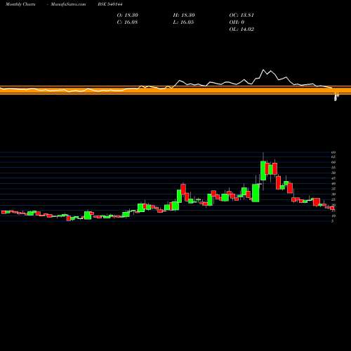
Task: Click the open value 'O: 18.30'
Action: click(128, 15)
